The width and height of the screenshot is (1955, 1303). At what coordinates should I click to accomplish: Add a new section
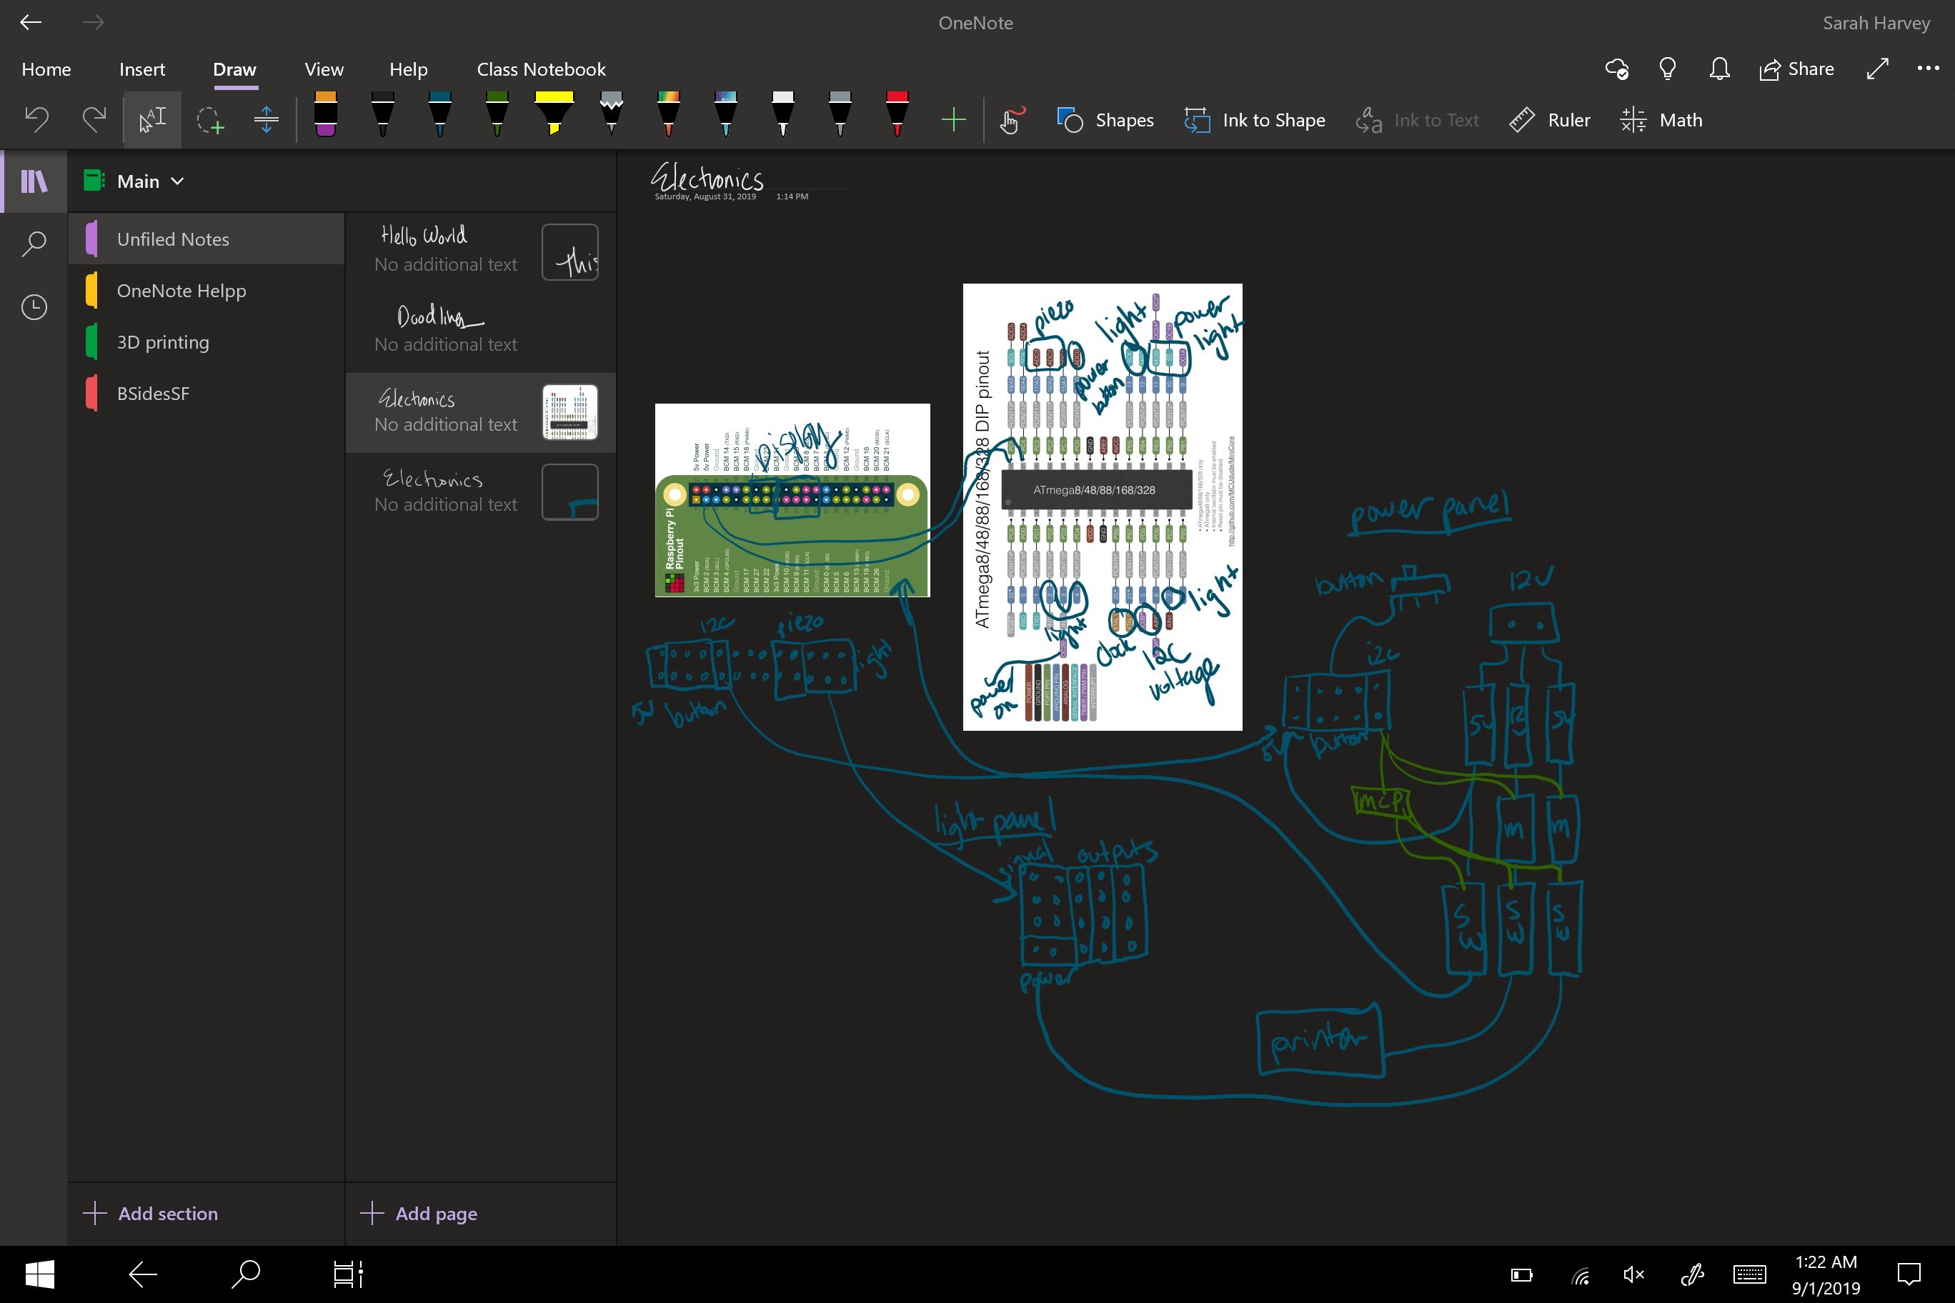[x=151, y=1213]
